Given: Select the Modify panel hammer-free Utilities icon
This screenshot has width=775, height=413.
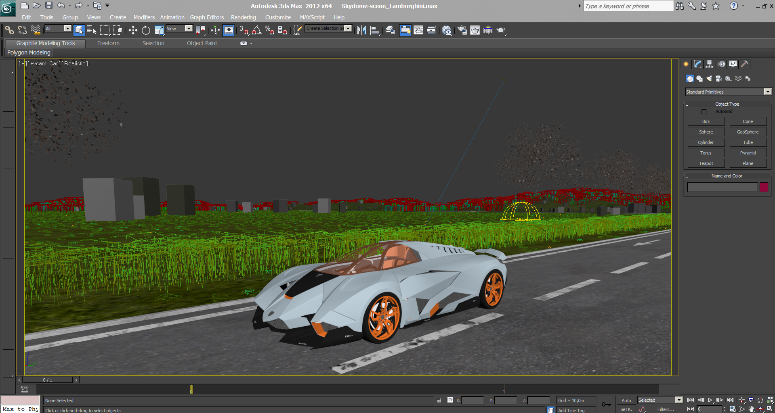Looking at the screenshot, I should click(x=744, y=64).
